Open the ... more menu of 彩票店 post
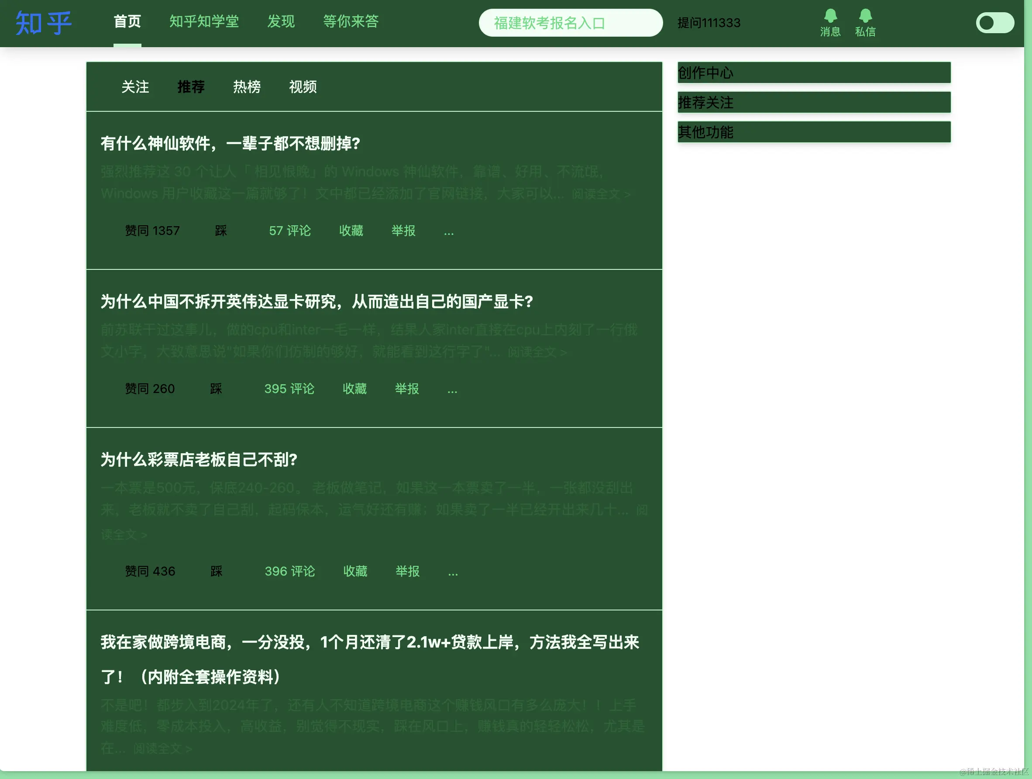Image resolution: width=1032 pixels, height=779 pixels. tap(453, 571)
